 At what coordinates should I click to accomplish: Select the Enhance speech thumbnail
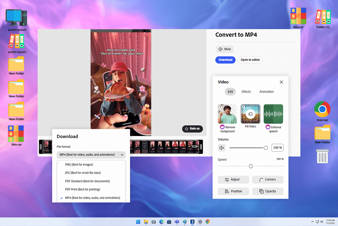click(273, 114)
